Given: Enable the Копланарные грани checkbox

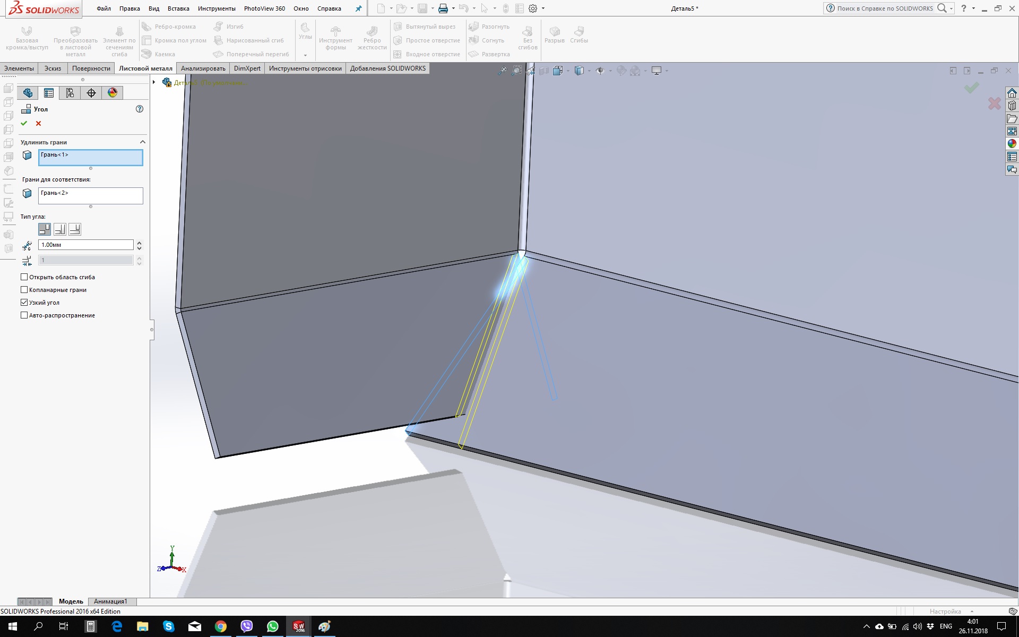Looking at the screenshot, I should click(x=24, y=290).
